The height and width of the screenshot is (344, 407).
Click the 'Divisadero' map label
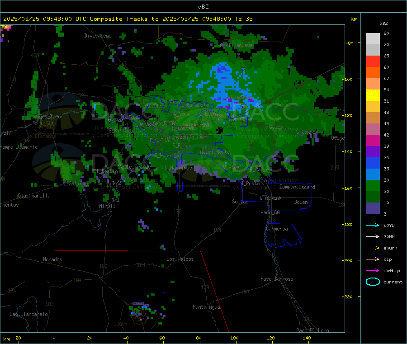98,36
